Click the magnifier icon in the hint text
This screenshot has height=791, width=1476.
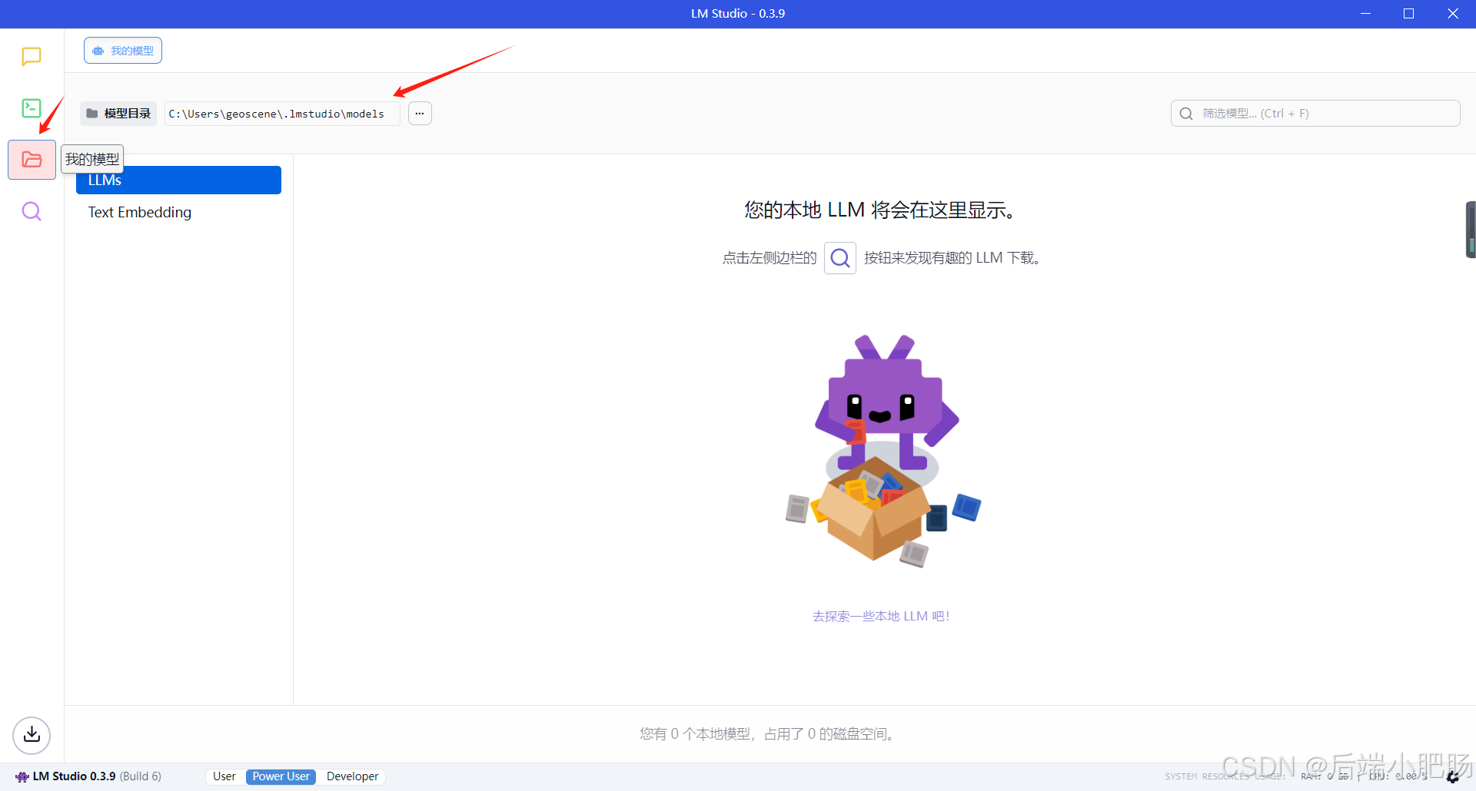[x=840, y=258]
